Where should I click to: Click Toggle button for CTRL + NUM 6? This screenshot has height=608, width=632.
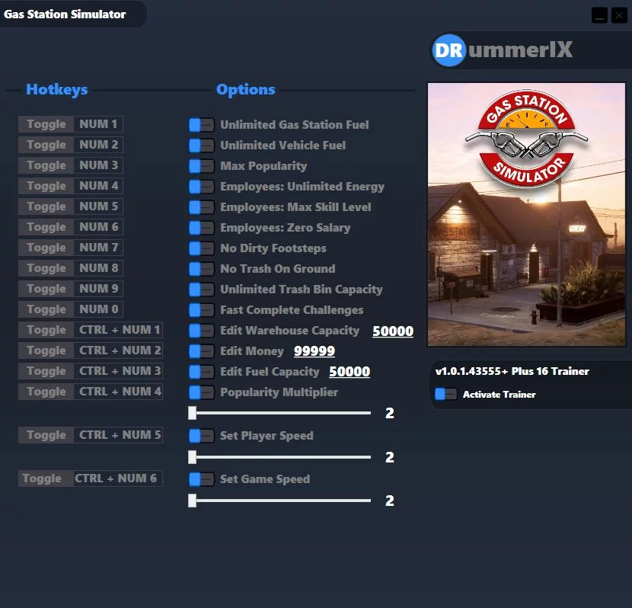click(x=46, y=478)
